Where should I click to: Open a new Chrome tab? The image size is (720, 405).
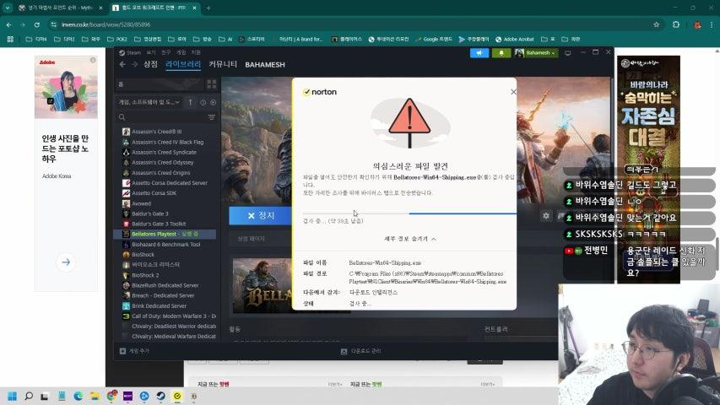click(208, 8)
